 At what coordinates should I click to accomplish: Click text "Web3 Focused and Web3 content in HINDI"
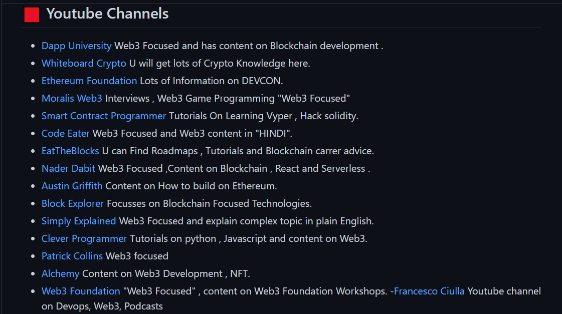point(193,134)
